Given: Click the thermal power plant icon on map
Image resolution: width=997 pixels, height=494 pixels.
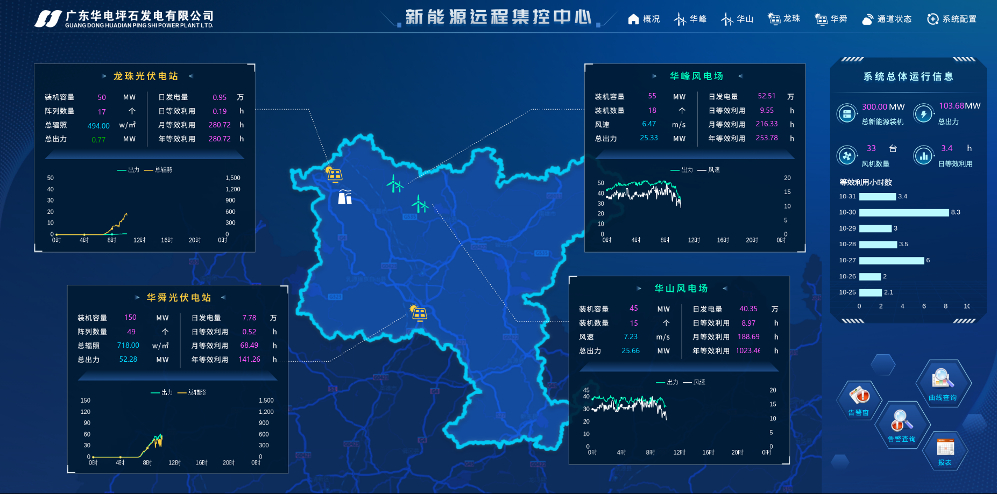Looking at the screenshot, I should point(345,197).
